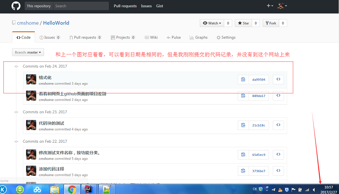Toggle Star on the HelloWorld repository
339x194 pixels.
(243, 23)
